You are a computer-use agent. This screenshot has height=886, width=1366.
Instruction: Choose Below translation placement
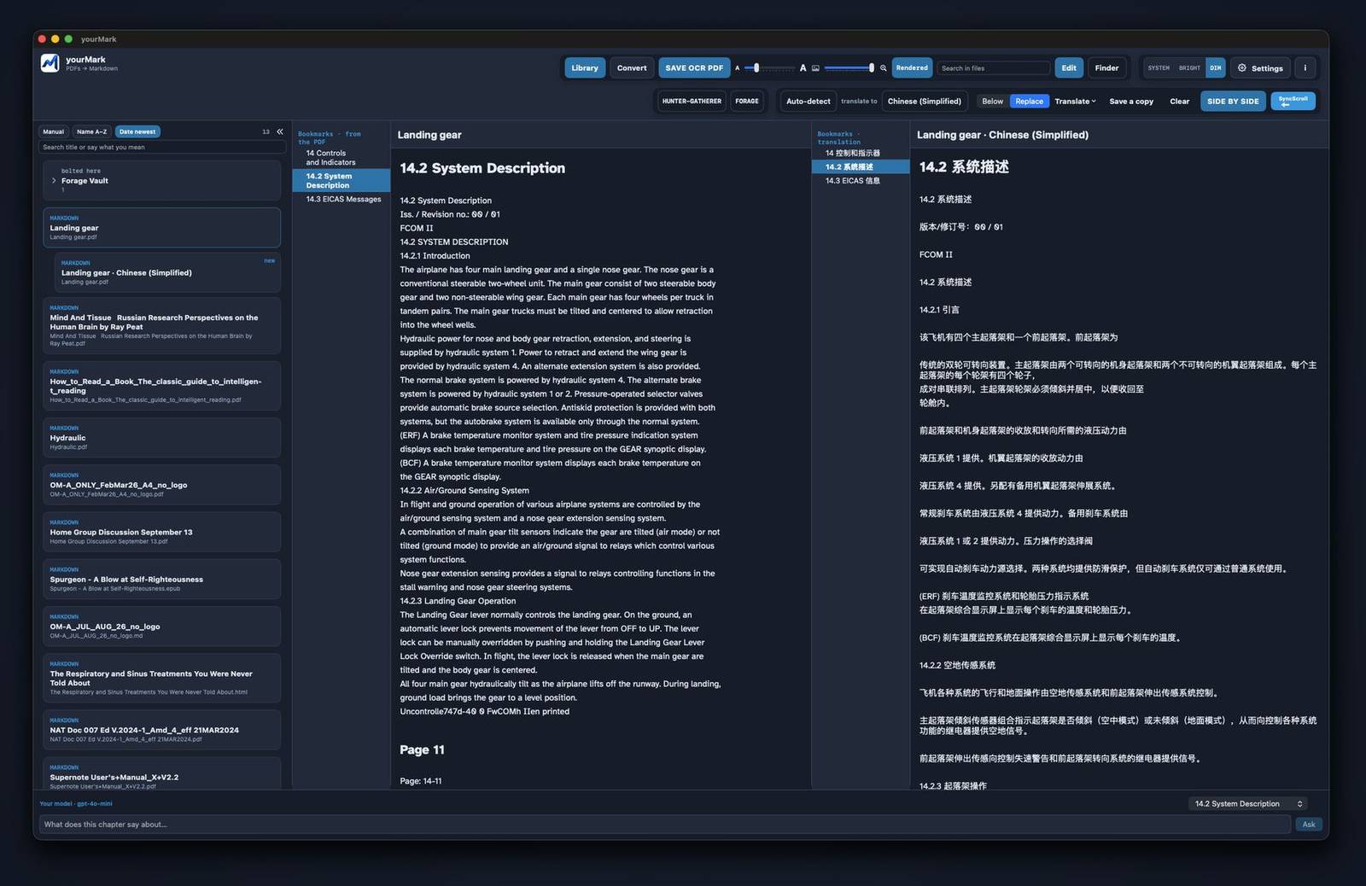tap(992, 101)
